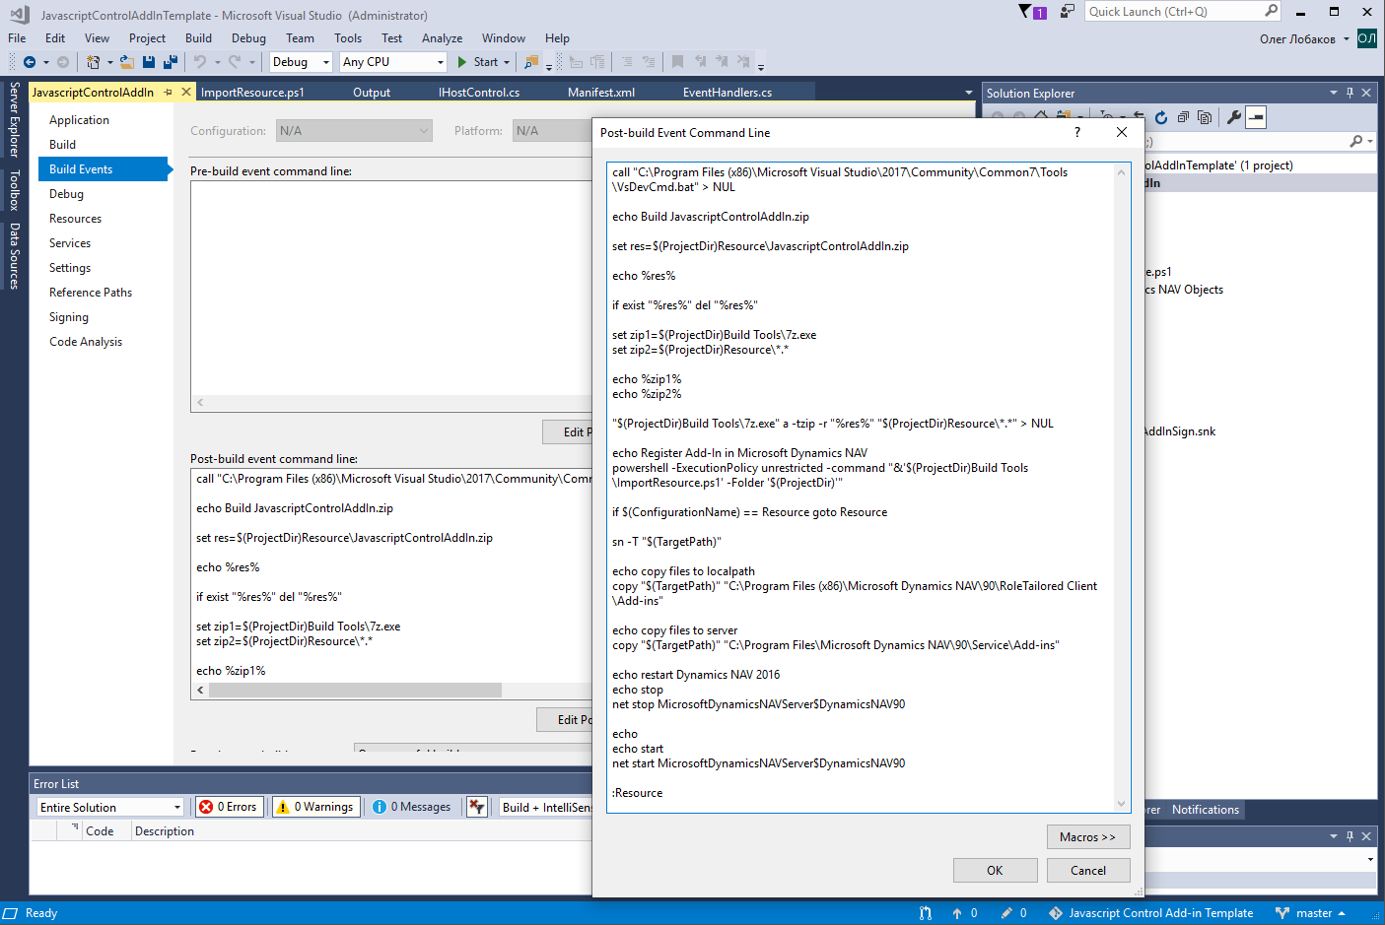Viewport: 1385px width, 925px height.
Task: Click the notifications flag icon in title bar
Action: point(1032,12)
